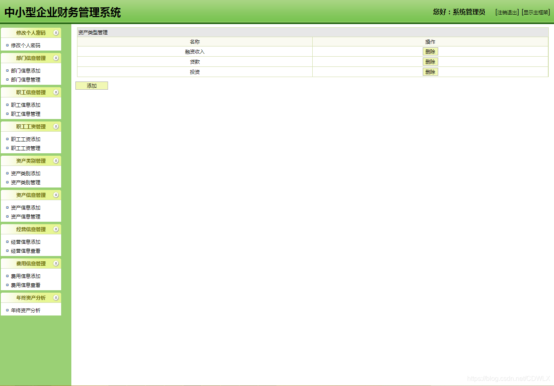The image size is (554, 386).
Task: Click 显示主框架 link
Action: coord(536,13)
